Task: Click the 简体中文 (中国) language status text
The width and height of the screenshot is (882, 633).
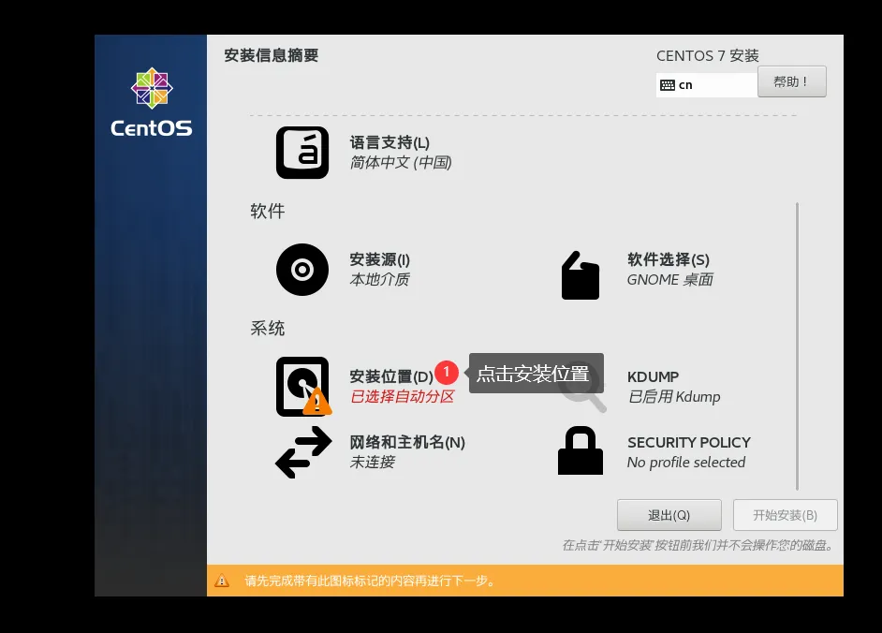Action: (401, 163)
